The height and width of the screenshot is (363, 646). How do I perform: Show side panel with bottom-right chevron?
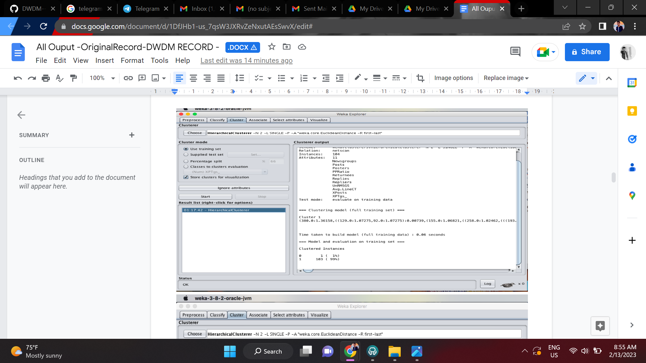[632, 325]
